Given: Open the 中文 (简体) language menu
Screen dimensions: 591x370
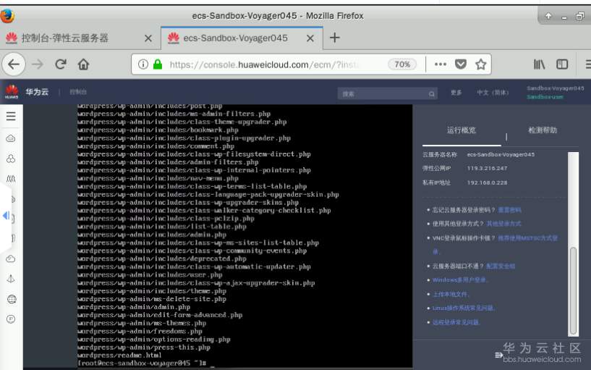Looking at the screenshot, I should tap(493, 93).
